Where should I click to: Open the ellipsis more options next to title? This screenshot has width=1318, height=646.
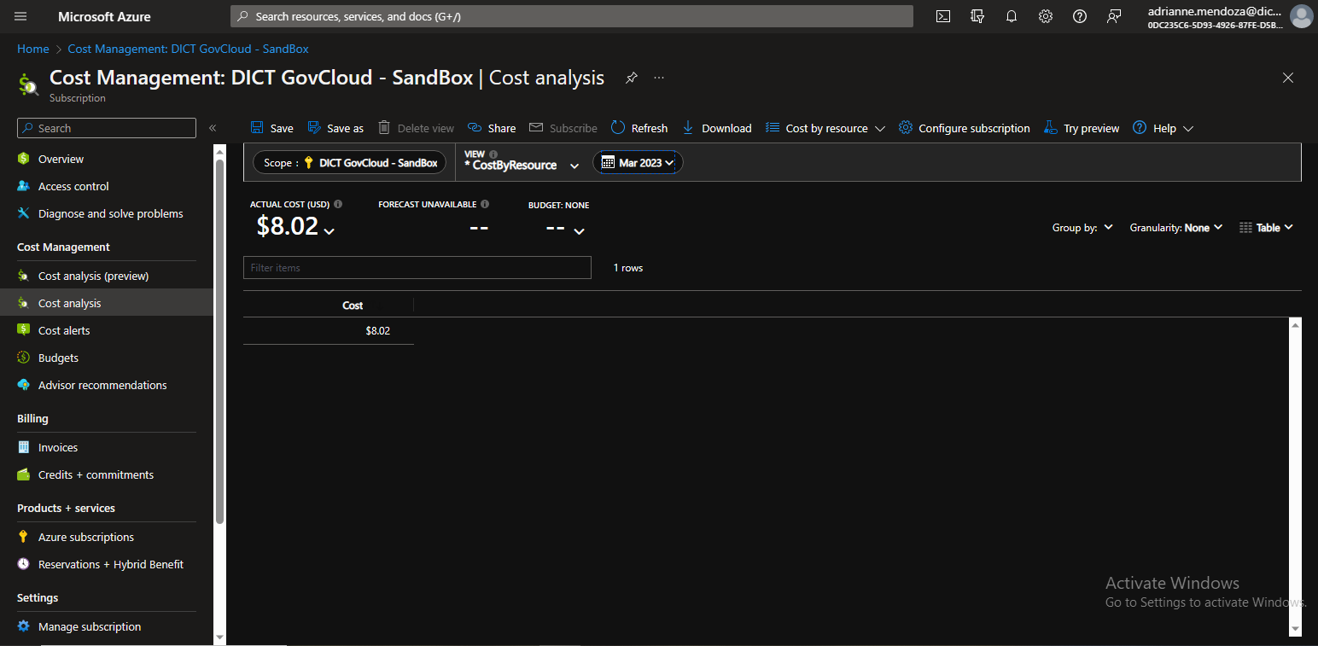pos(659,78)
